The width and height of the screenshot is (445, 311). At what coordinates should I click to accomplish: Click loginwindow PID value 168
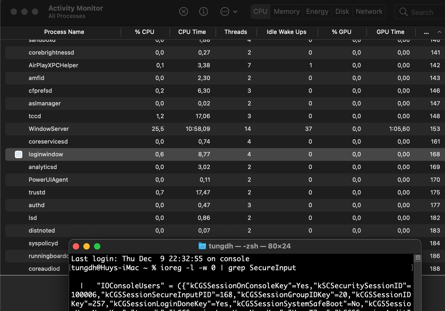click(435, 154)
